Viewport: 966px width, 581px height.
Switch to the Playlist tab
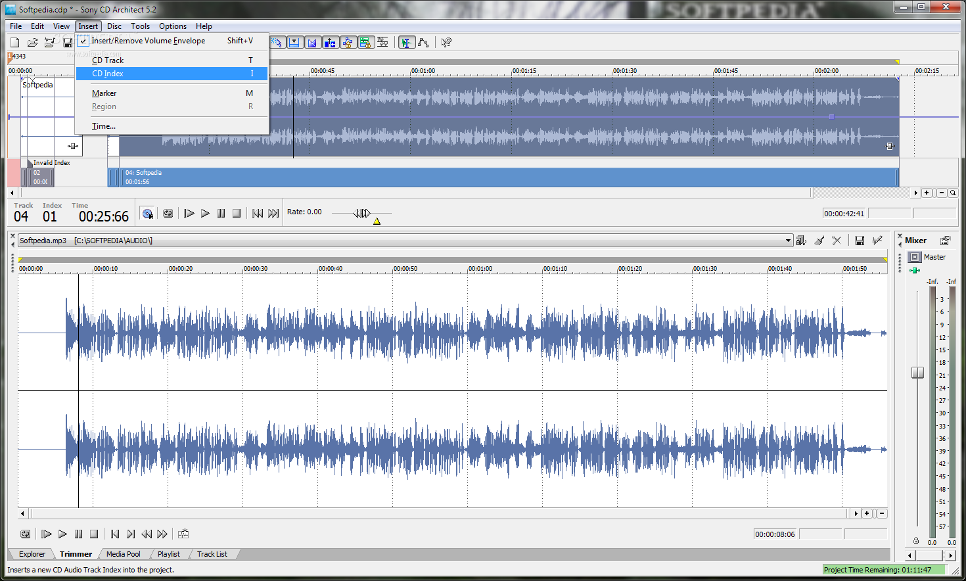[x=169, y=554]
